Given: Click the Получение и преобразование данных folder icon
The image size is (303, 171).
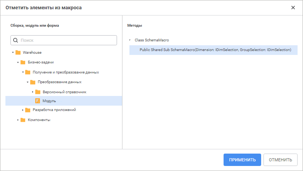Looking at the screenshot, I should click(x=28, y=72).
